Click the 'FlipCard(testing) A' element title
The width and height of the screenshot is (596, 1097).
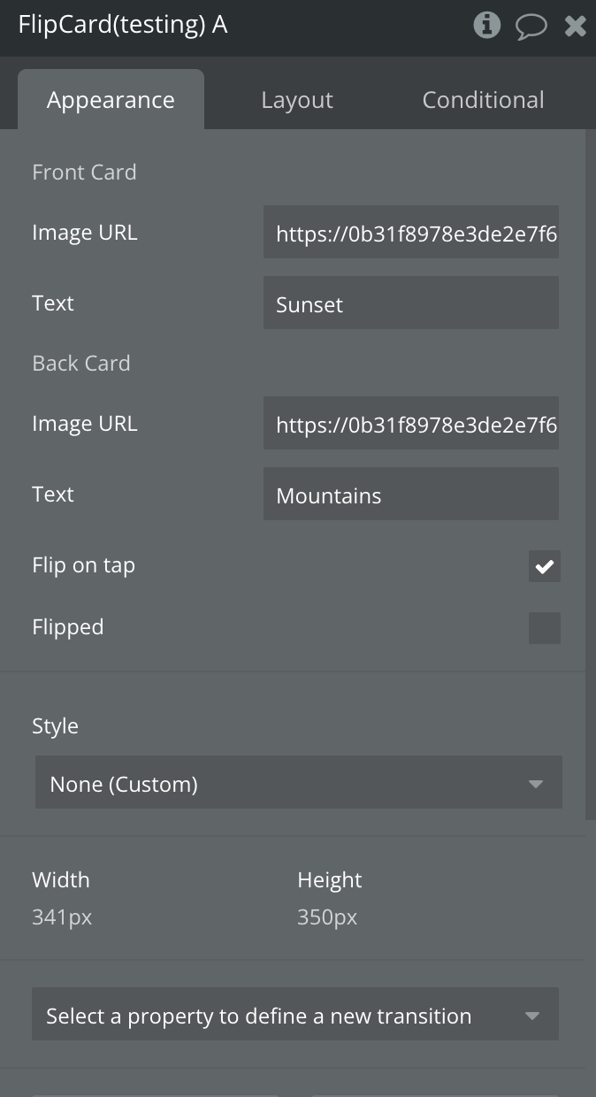point(123,25)
